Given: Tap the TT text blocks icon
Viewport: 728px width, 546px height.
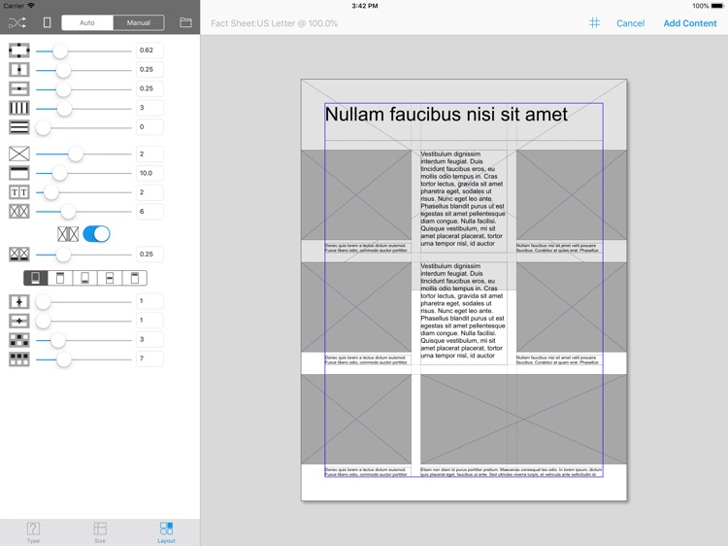Looking at the screenshot, I should pos(19,192).
